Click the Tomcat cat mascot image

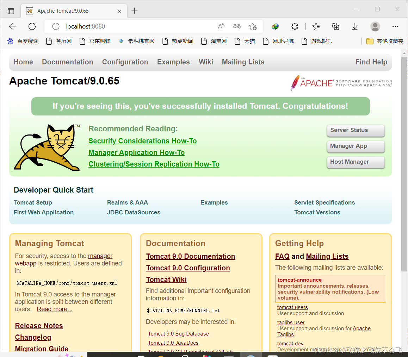[x=47, y=147]
